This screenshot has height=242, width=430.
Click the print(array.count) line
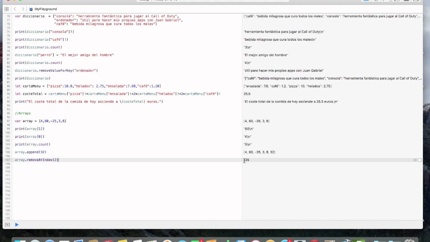click(x=33, y=144)
